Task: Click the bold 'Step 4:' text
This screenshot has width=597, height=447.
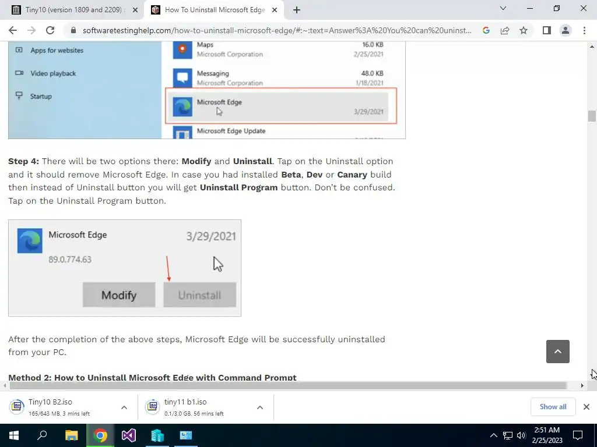Action: pos(23,161)
